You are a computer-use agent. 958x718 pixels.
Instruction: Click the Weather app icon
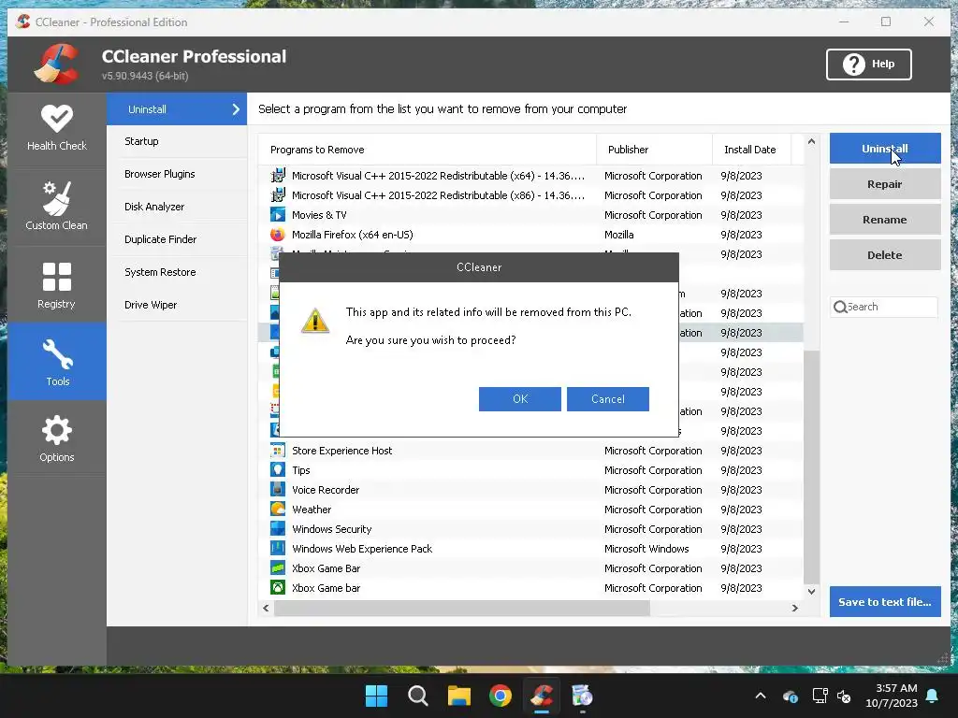click(277, 510)
